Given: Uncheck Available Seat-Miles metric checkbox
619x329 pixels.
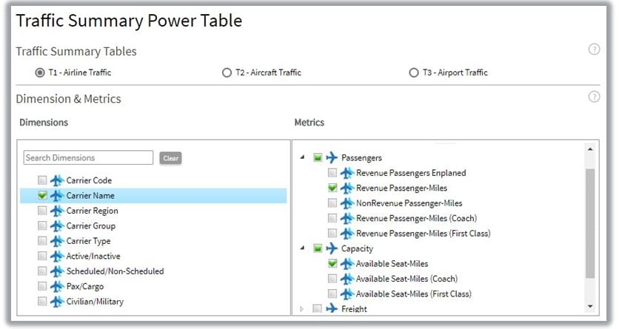Looking at the screenshot, I should pyautogui.click(x=332, y=264).
